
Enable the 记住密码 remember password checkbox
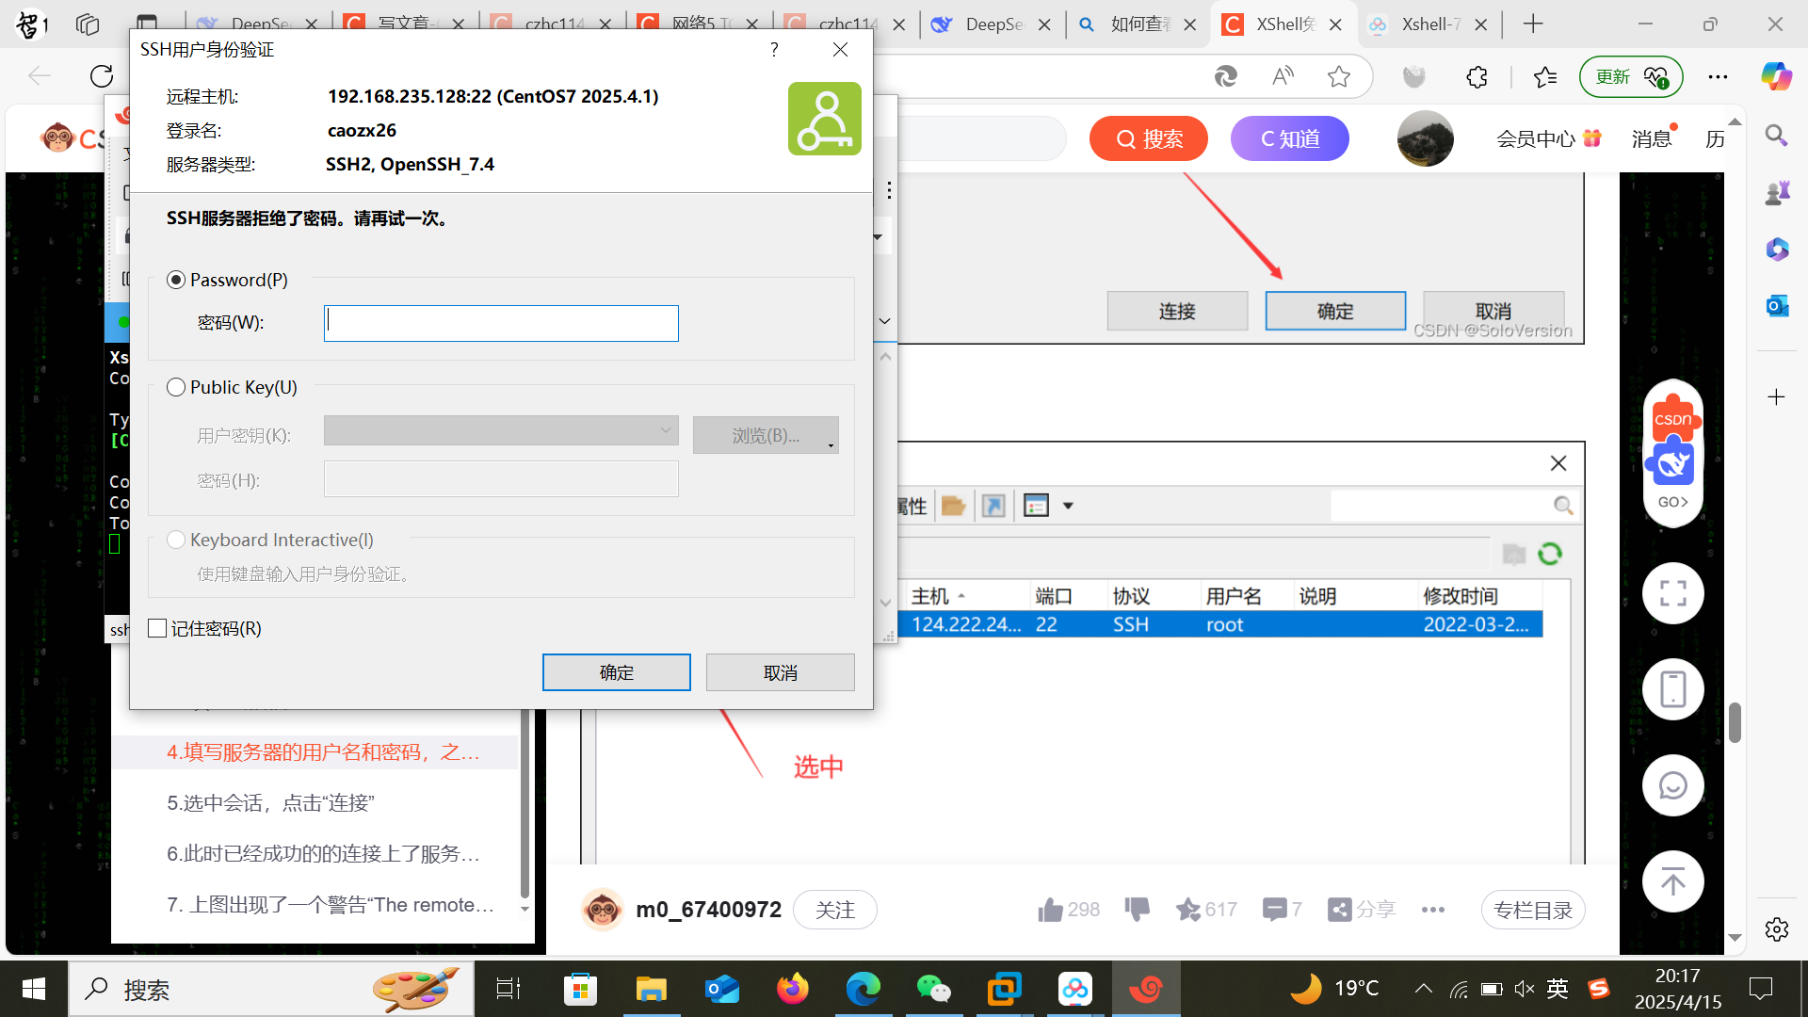coord(158,629)
